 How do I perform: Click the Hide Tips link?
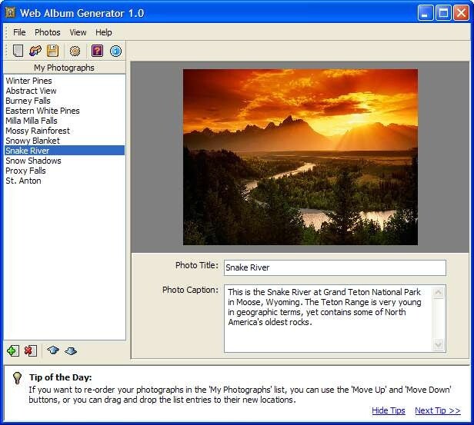point(389,410)
